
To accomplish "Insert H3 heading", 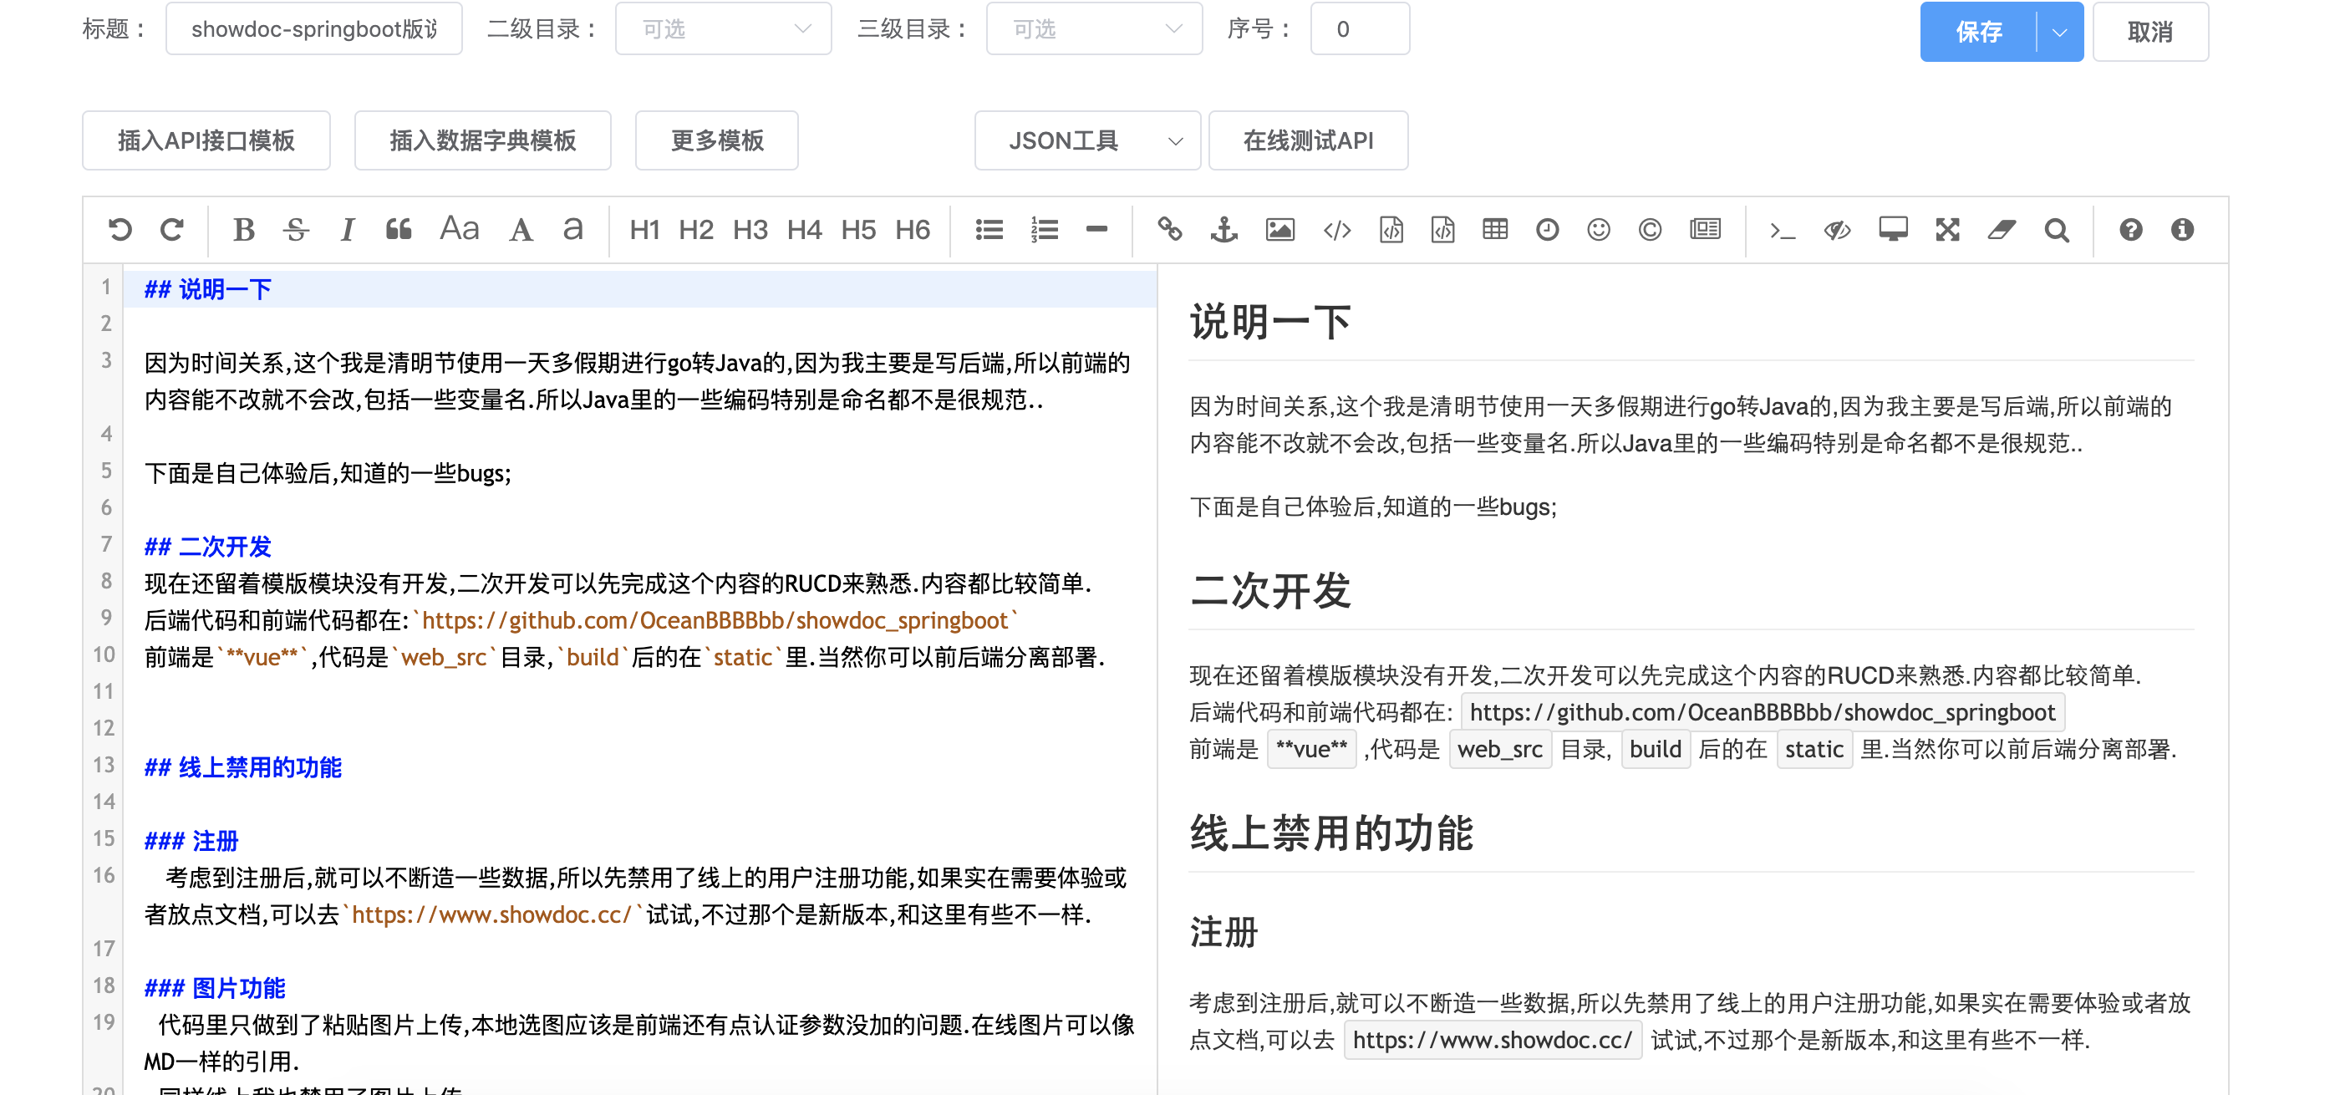I will point(750,229).
